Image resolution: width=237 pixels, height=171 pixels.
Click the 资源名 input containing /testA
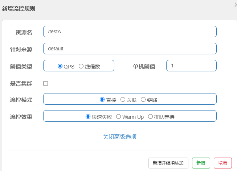130,32
